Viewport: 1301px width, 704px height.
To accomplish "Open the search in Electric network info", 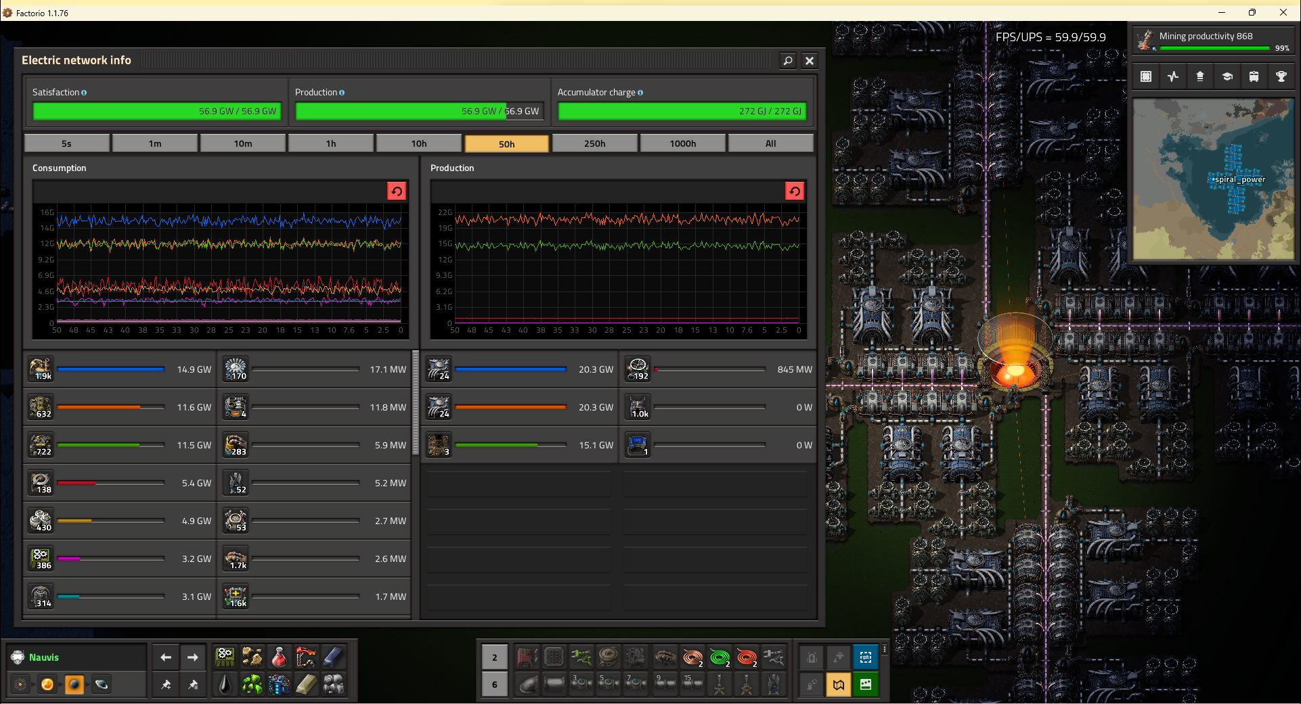I will pos(788,61).
